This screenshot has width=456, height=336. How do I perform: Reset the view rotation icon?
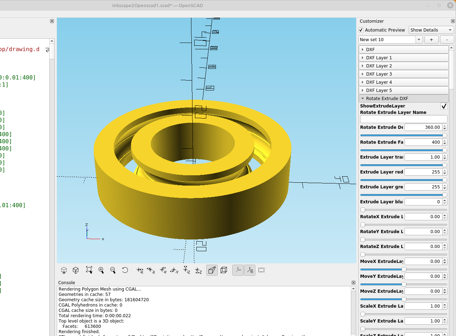click(125, 270)
